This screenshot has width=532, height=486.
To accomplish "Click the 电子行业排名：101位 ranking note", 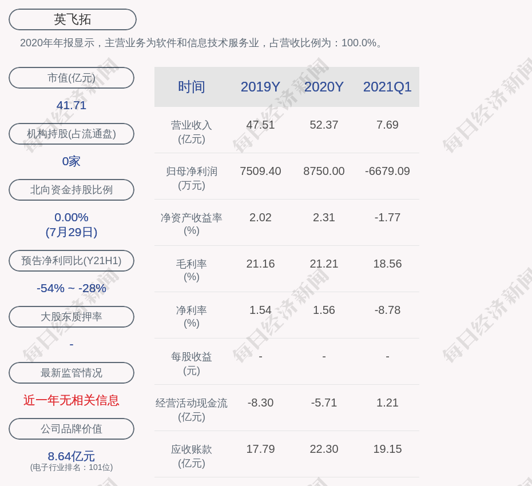I will point(72,467).
